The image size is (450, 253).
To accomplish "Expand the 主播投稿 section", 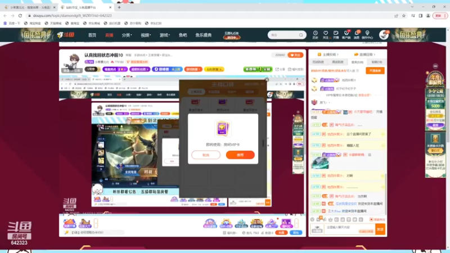I will tap(328, 55).
